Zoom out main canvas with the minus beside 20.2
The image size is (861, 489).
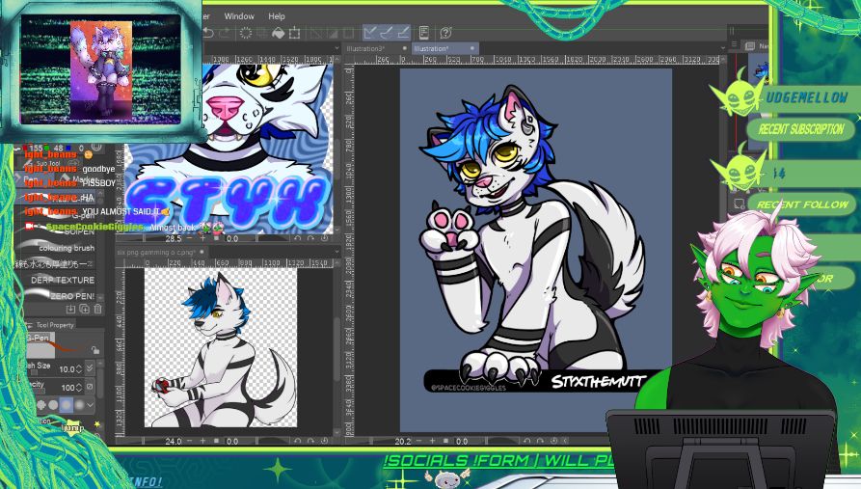(419, 441)
